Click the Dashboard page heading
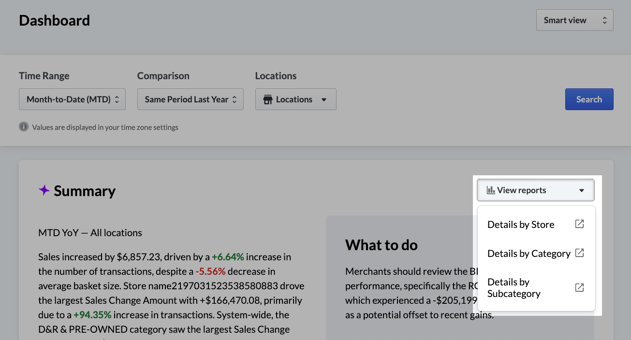This screenshot has height=340, width=631. [x=54, y=20]
